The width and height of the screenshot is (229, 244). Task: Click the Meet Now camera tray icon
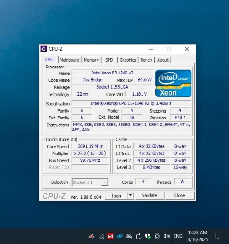click(x=157, y=236)
